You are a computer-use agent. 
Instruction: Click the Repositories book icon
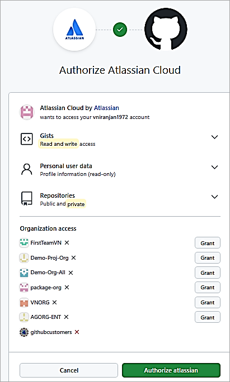27,199
